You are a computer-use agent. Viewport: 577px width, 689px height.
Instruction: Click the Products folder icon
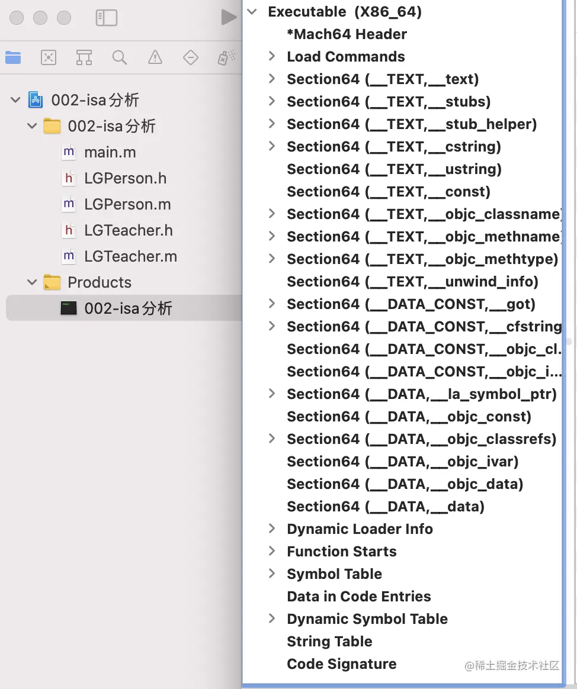pos(52,282)
